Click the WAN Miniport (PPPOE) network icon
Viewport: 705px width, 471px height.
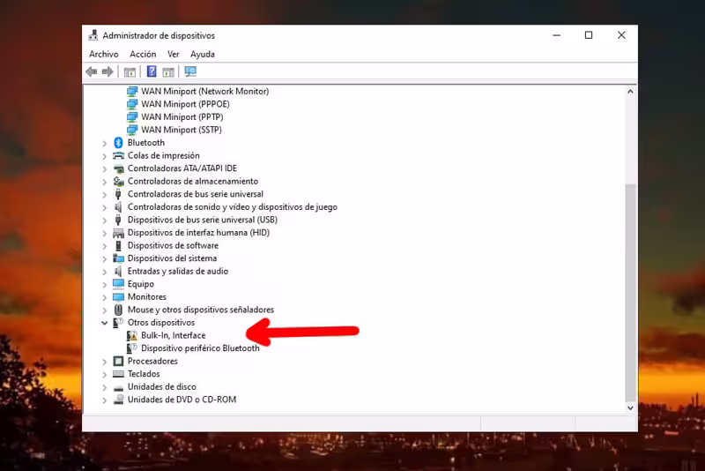click(x=131, y=104)
